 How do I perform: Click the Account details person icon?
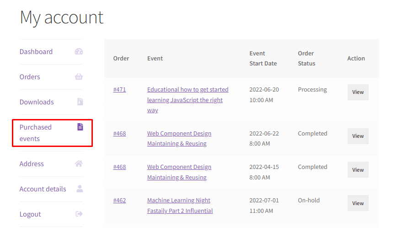tap(80, 189)
